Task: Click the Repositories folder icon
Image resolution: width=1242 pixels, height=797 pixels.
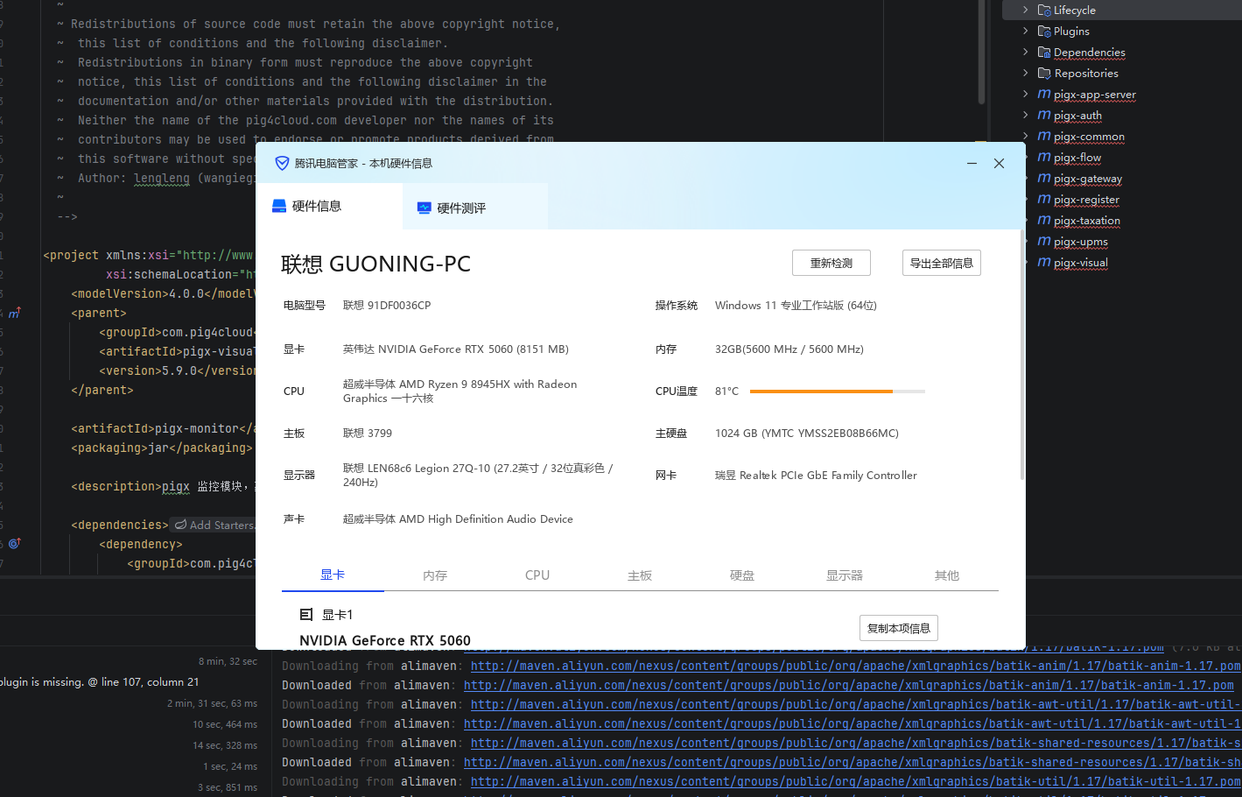Action: 1044,74
